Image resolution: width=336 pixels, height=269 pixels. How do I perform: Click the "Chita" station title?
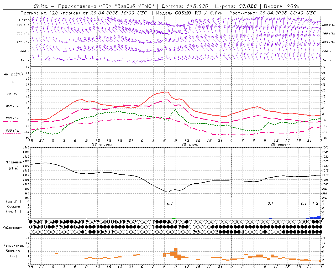[x=41, y=6]
